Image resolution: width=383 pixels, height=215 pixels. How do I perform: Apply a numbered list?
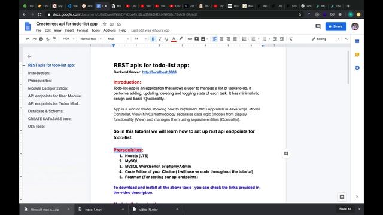(x=253, y=39)
